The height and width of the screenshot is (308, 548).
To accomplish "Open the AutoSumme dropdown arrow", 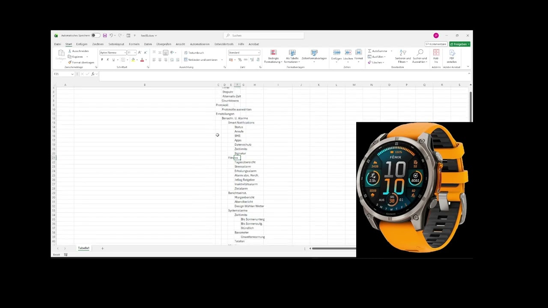I will pos(391,51).
